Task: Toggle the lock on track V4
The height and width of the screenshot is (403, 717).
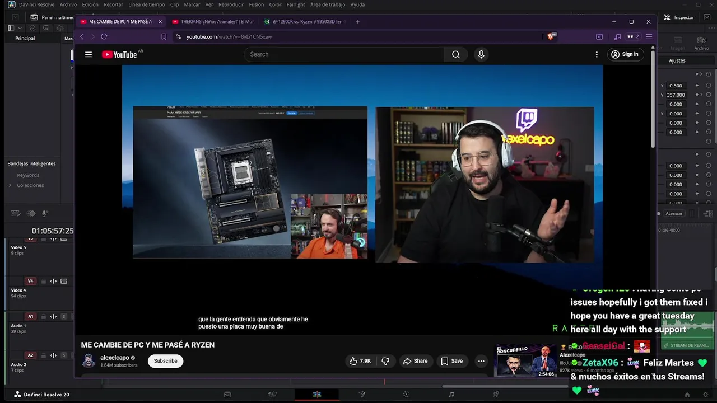Action: (43, 281)
